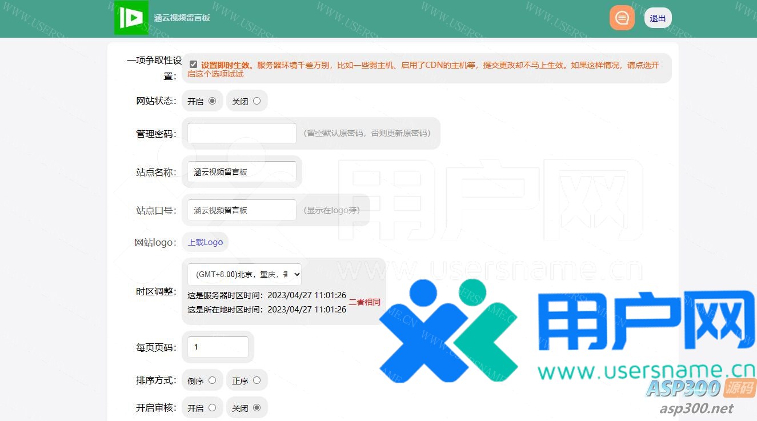Focus the 管理密码 input field
The height and width of the screenshot is (421, 757).
[x=242, y=133]
